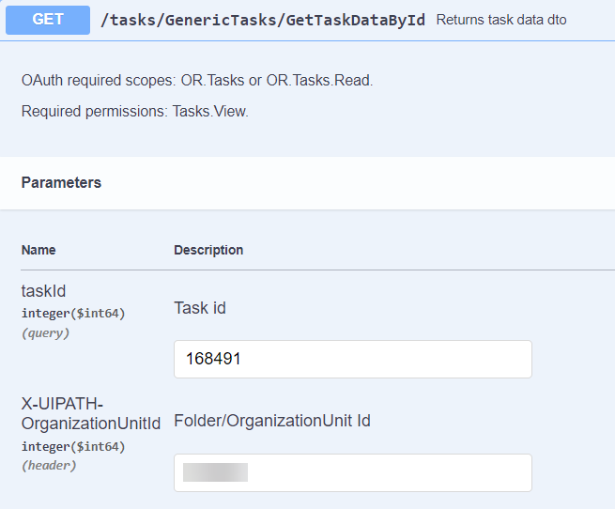Click the blue GET method badge
This screenshot has width=615, height=509.
coord(48,20)
